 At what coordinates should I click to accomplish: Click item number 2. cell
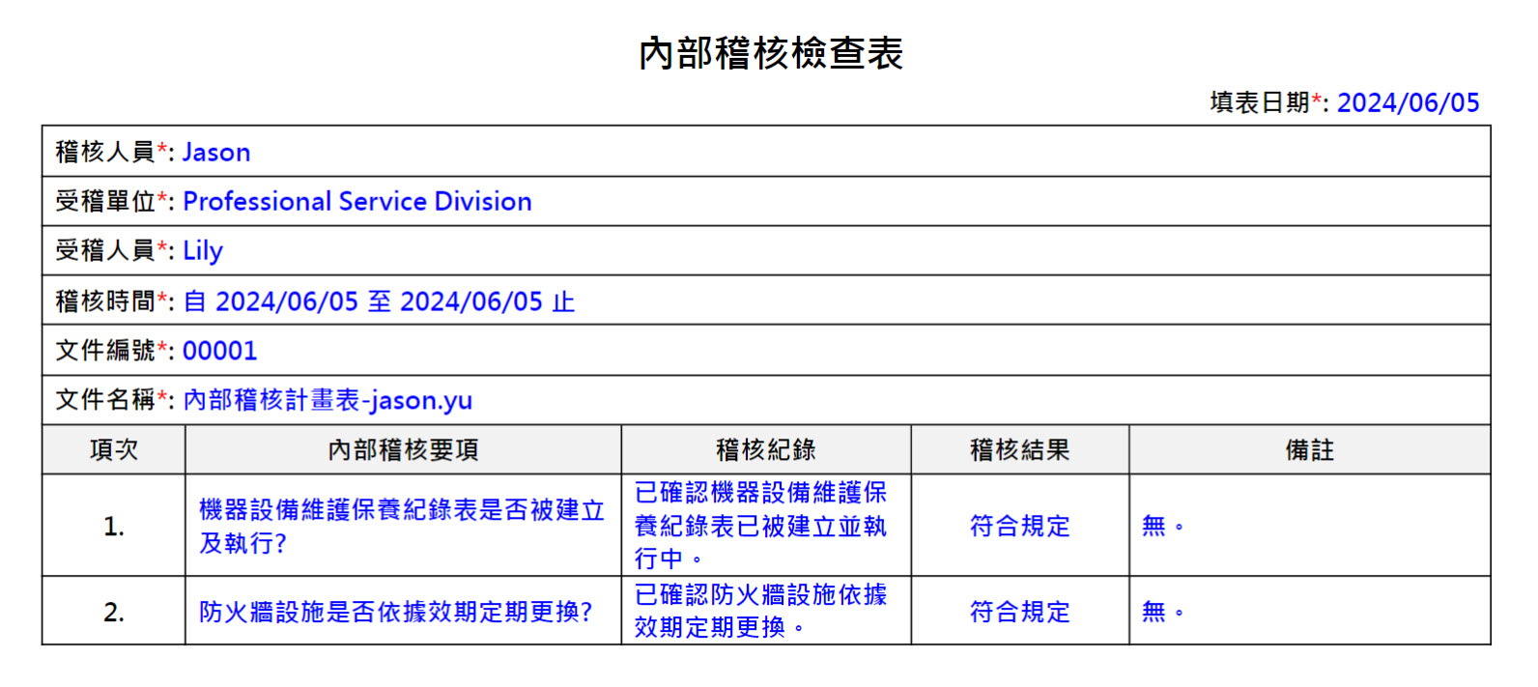tap(114, 613)
